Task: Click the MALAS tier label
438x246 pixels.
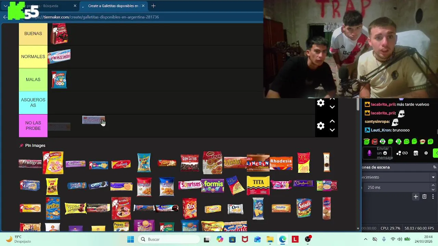Action: coord(33,80)
